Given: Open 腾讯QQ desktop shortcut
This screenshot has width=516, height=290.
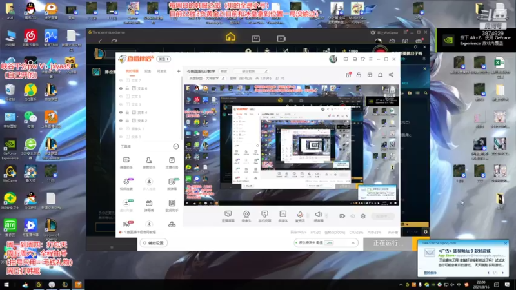Looking at the screenshot, I should (30, 11).
